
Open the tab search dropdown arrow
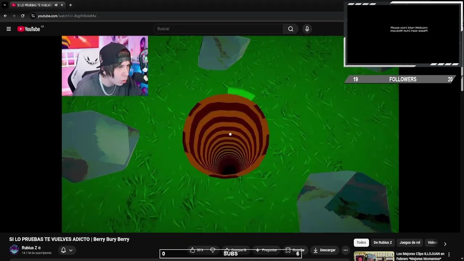tap(5, 5)
